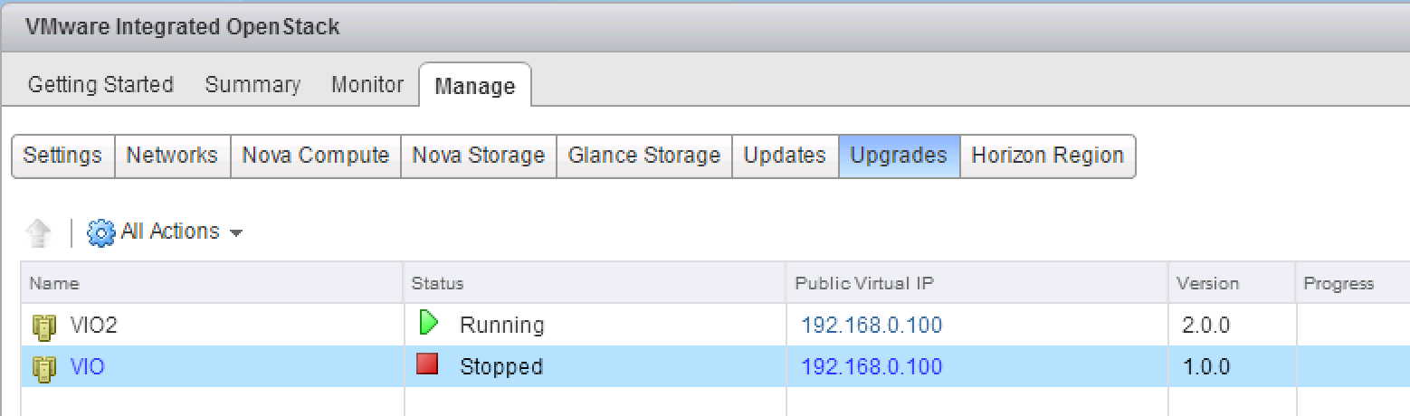Click the red Stopped status icon

tap(427, 364)
